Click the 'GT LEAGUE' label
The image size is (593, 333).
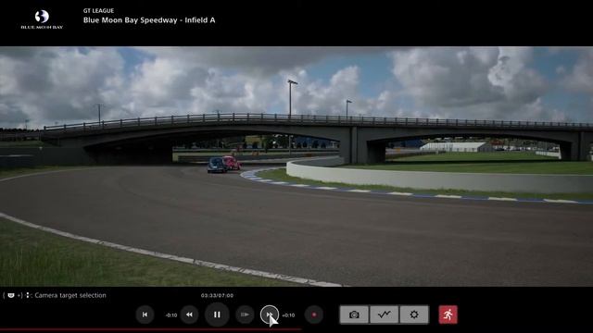point(98,10)
